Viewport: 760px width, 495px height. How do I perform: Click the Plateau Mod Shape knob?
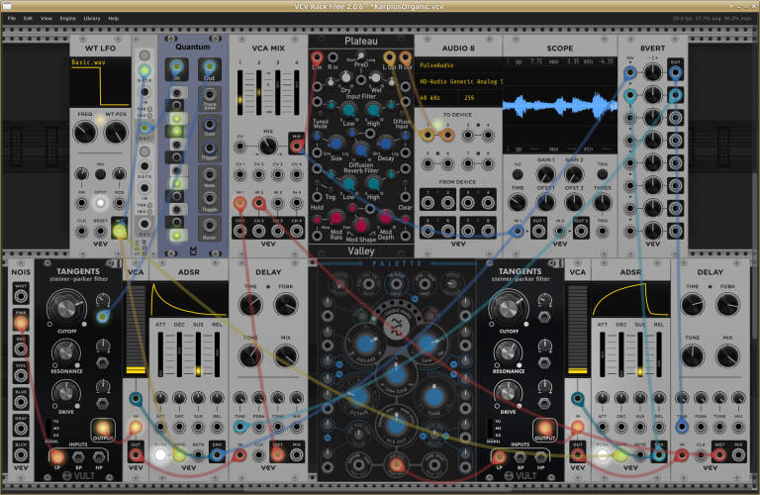click(360, 225)
